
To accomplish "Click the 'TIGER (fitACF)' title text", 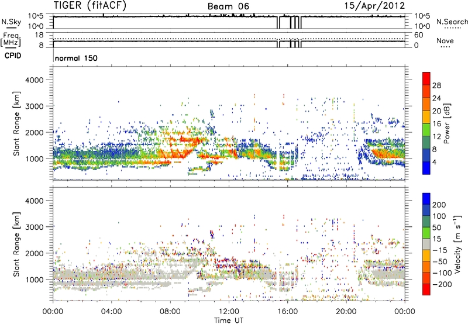I will [90, 6].
